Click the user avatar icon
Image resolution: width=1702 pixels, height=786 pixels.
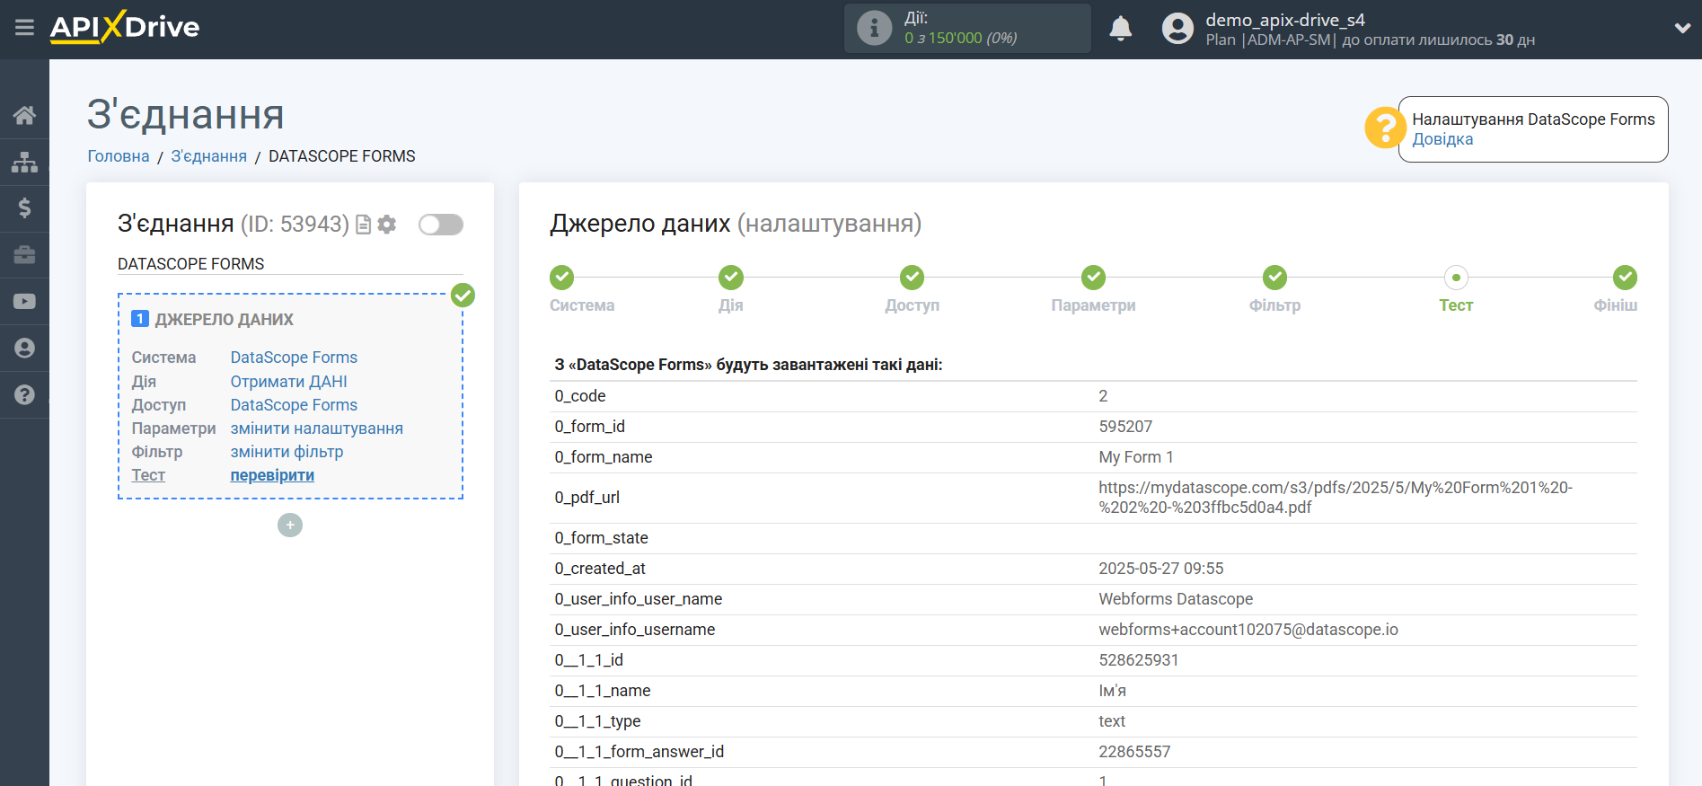coord(1177,28)
